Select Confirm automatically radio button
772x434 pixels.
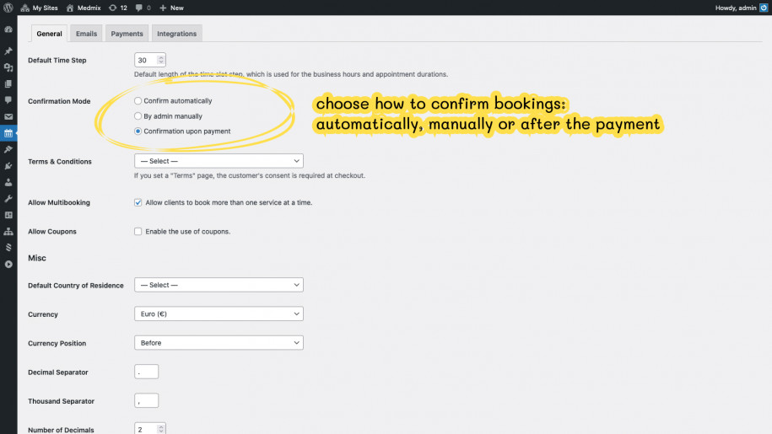point(138,101)
